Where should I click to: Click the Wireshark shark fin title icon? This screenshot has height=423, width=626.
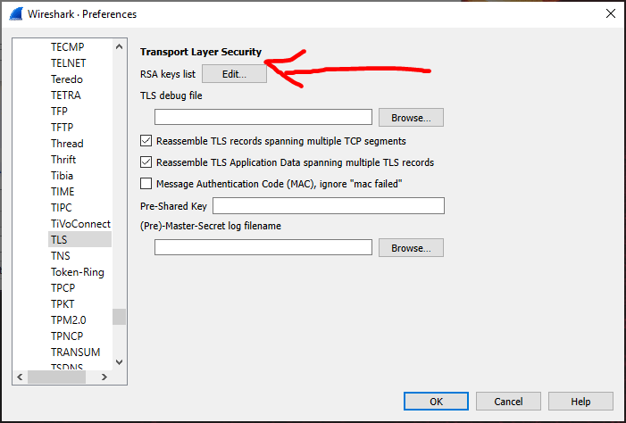pyautogui.click(x=14, y=13)
